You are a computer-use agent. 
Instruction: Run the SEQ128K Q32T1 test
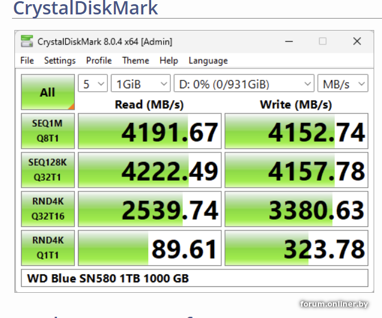[x=48, y=170]
